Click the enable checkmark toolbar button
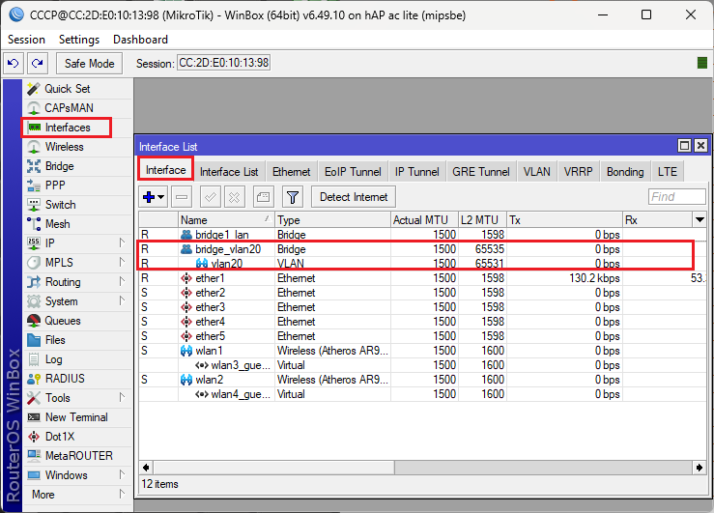The width and height of the screenshot is (714, 513). (211, 197)
